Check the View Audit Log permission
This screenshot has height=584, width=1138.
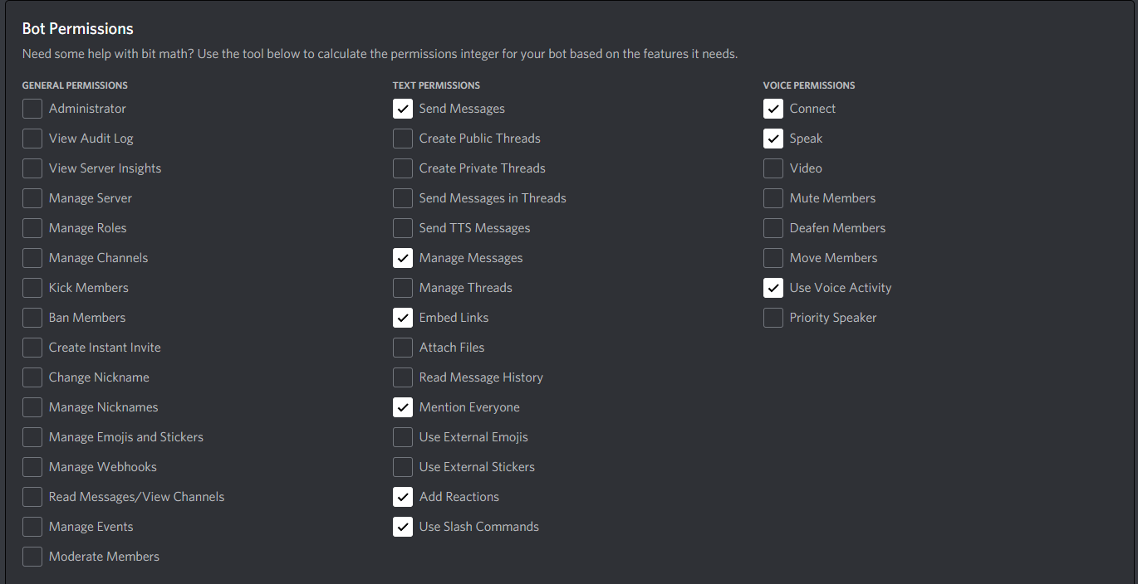point(32,138)
